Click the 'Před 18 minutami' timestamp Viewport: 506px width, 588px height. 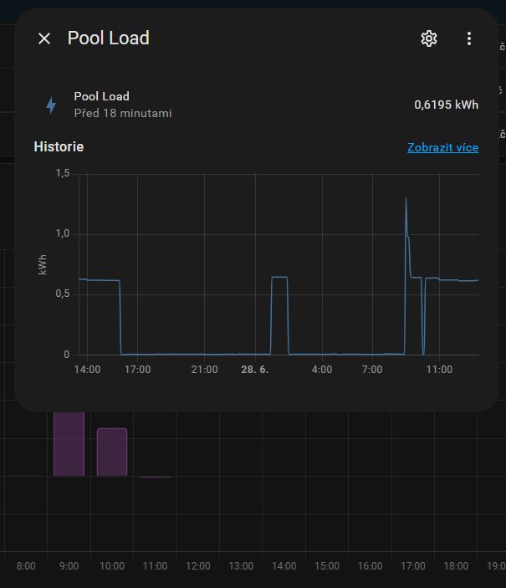pyautogui.click(x=123, y=113)
